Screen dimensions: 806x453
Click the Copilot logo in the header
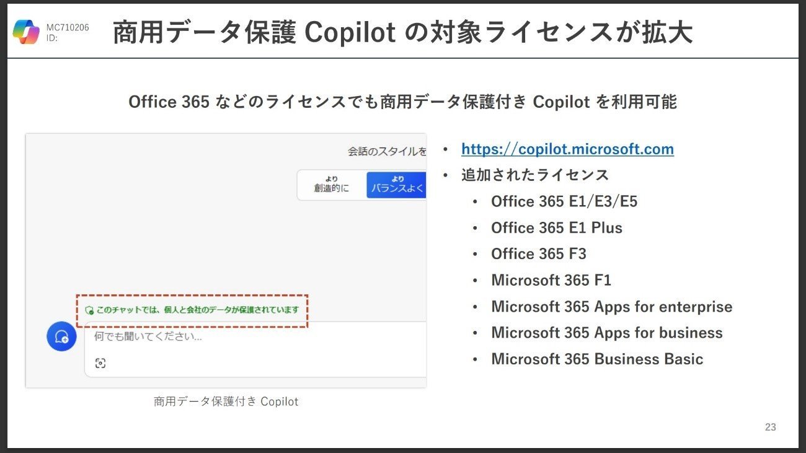[x=26, y=32]
